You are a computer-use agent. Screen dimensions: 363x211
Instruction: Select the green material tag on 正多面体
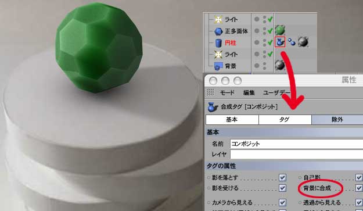click(280, 30)
